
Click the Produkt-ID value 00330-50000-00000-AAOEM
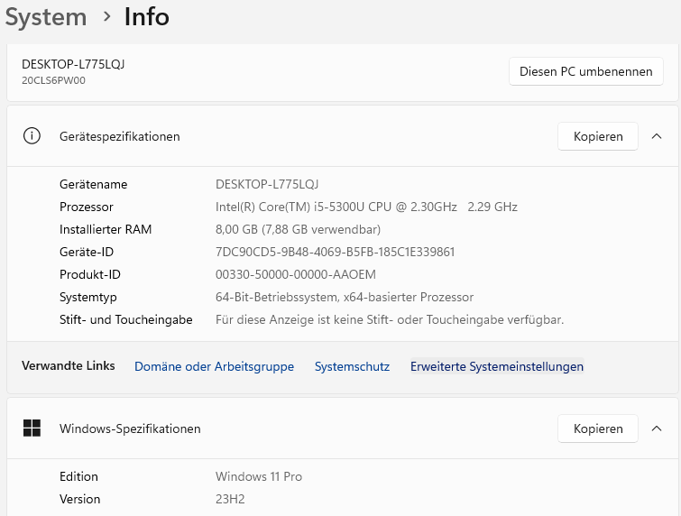(x=296, y=274)
